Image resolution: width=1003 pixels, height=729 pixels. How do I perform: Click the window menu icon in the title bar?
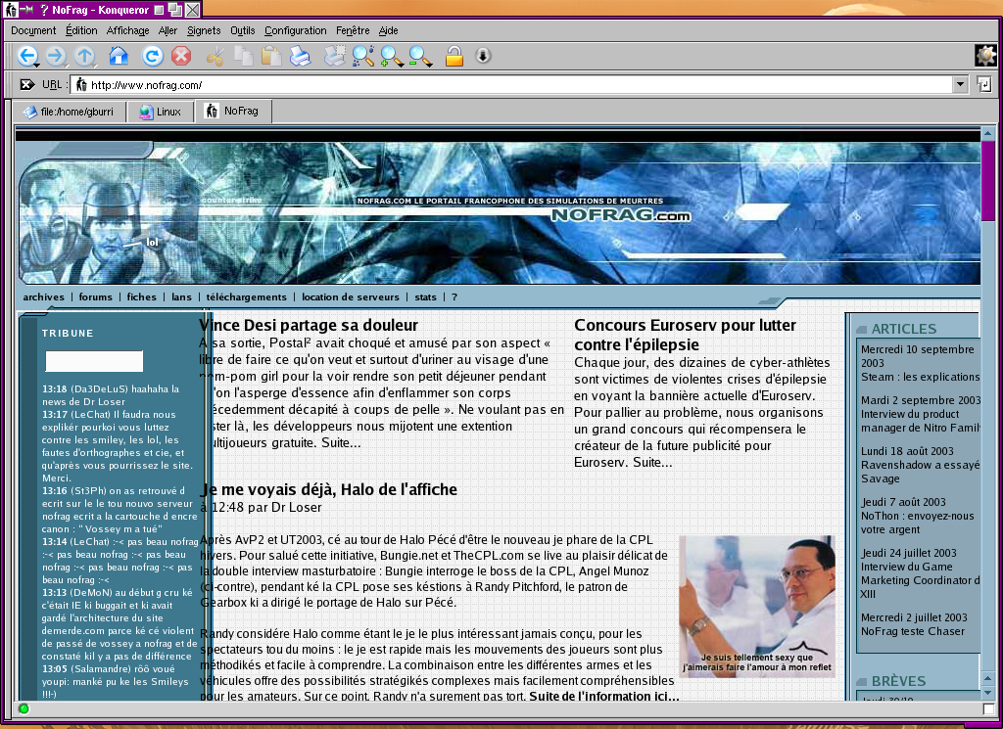pos(10,10)
